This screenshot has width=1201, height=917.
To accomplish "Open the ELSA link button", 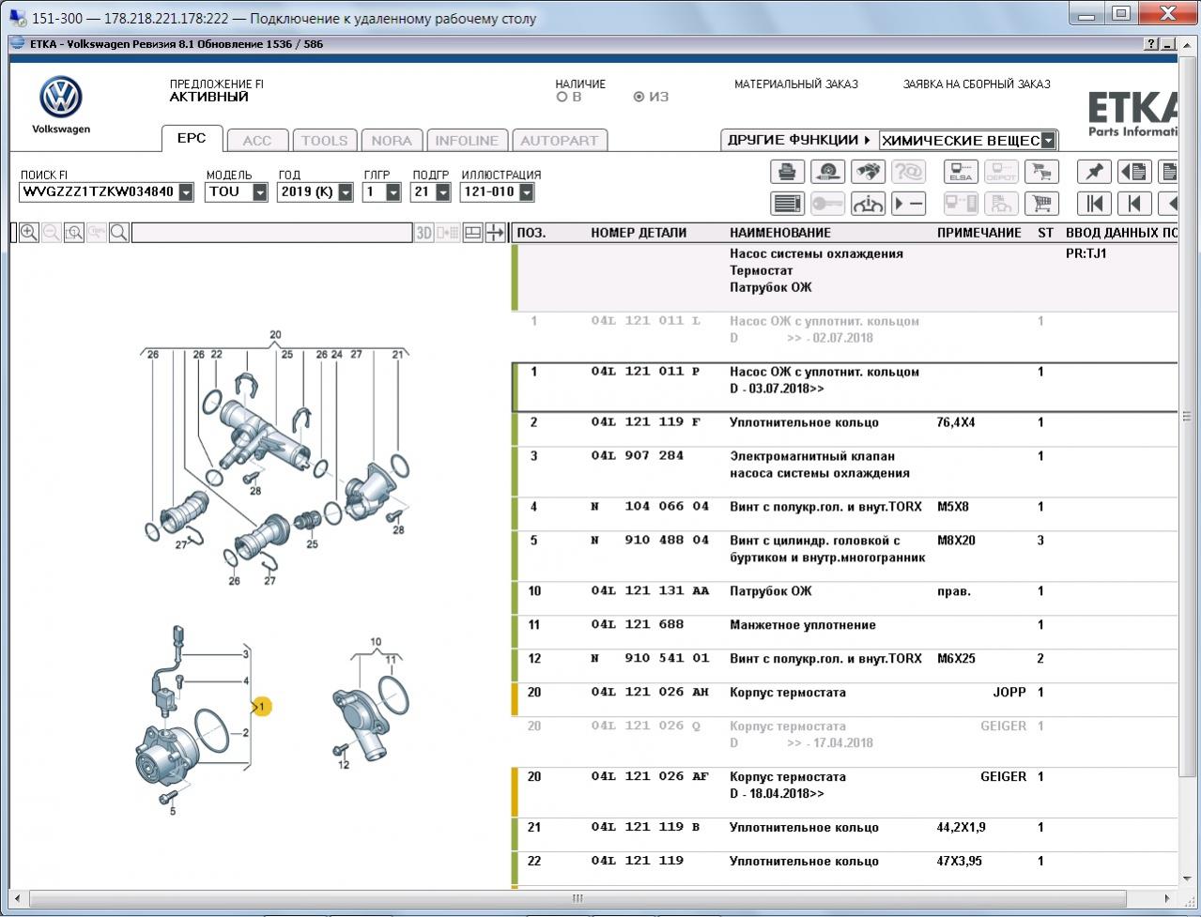I will (961, 172).
